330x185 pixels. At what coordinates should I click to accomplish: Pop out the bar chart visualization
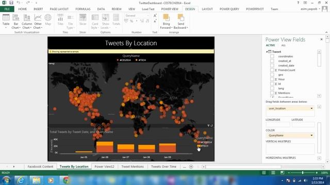pos(212,125)
